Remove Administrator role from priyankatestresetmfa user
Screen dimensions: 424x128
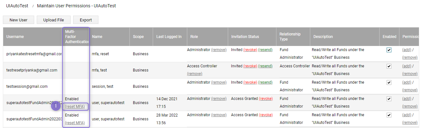click(219, 50)
